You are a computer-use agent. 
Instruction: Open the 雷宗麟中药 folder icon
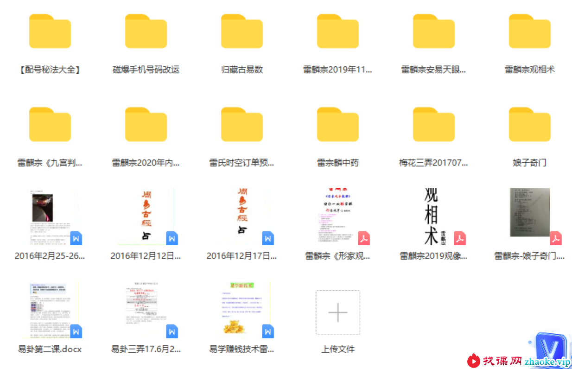pos(338,124)
